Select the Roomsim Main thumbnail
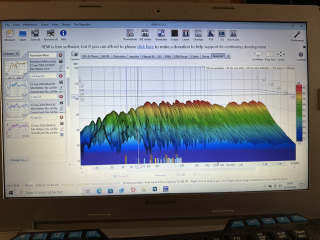The height and width of the screenshot is (240, 320). coord(16,68)
